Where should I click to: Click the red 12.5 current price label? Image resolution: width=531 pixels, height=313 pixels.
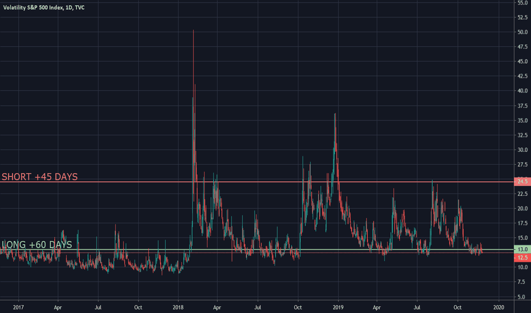[522, 258]
